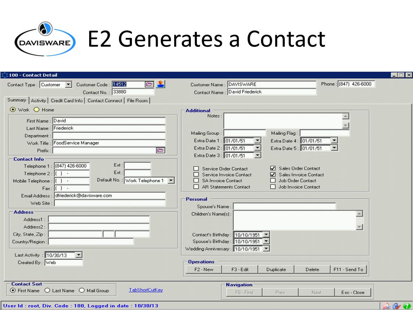The height and width of the screenshot is (310, 413).
Task: Tick the Service Order Contact checkbox
Action: tap(196, 168)
